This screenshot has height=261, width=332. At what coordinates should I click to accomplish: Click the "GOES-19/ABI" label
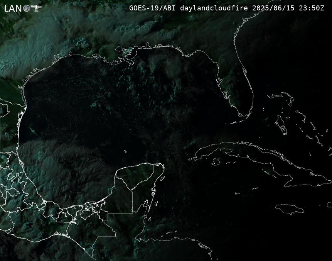(x=152, y=8)
